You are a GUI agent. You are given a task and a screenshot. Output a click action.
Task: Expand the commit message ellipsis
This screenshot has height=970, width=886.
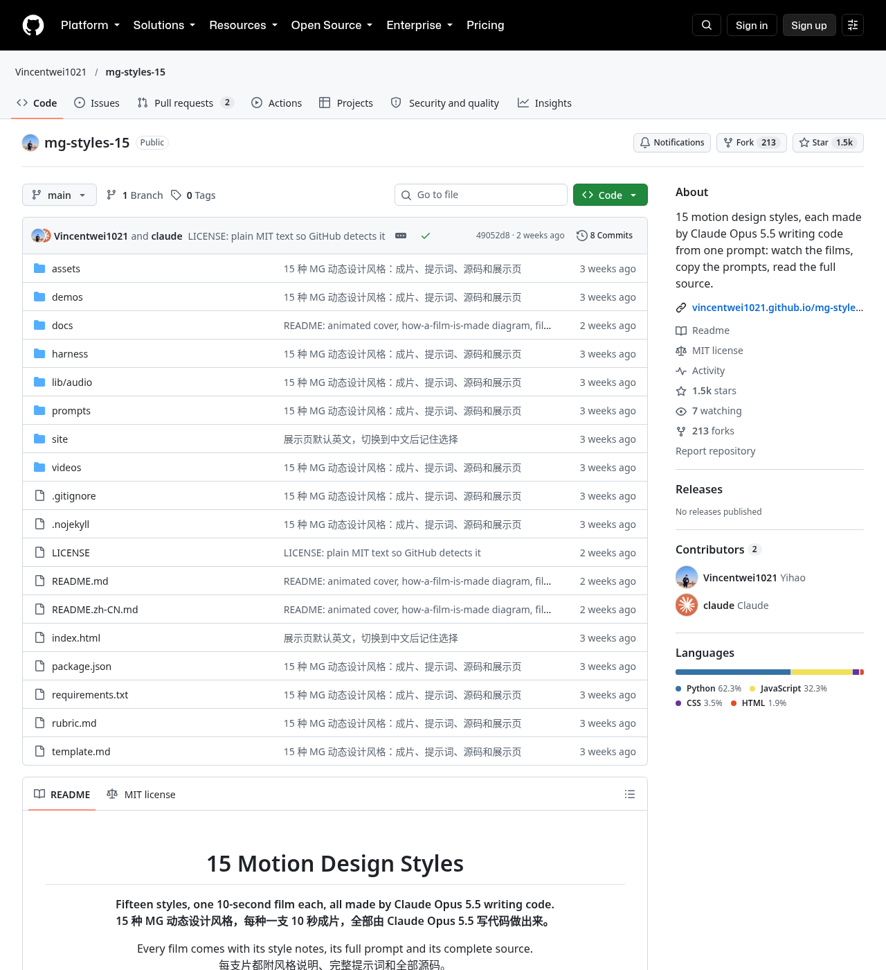tap(401, 236)
